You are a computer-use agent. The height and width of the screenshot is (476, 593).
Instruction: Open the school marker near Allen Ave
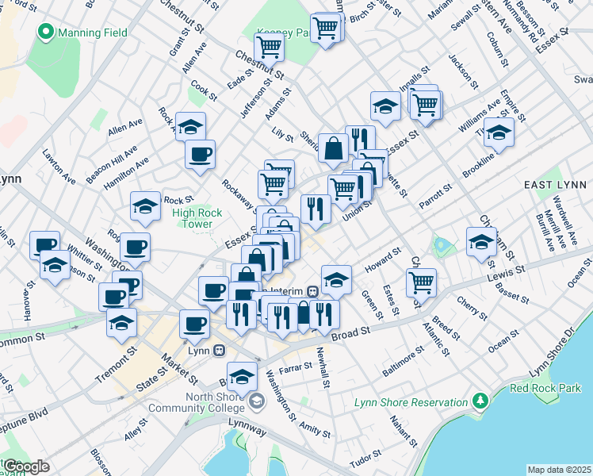(x=190, y=127)
